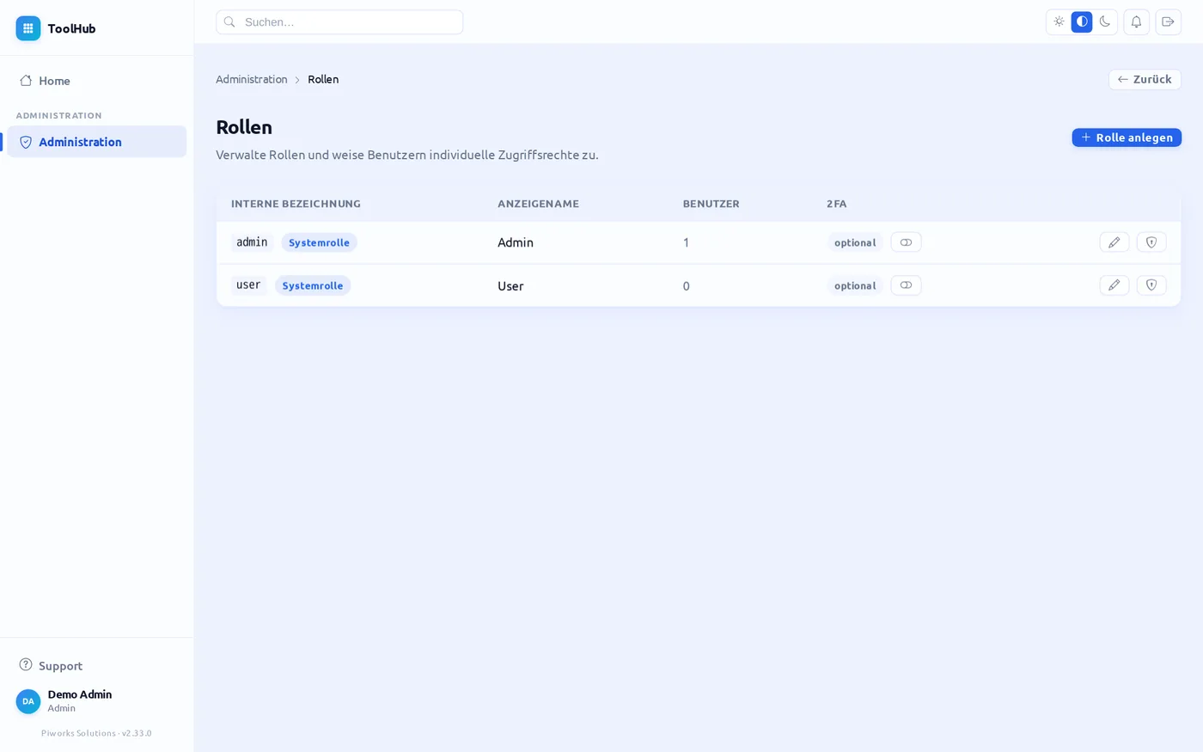The width and height of the screenshot is (1203, 752).
Task: Click the Rolle anlegen button
Action: coord(1127,138)
